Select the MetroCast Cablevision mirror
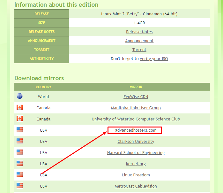Viewport: 223px width, 193px height. click(136, 186)
